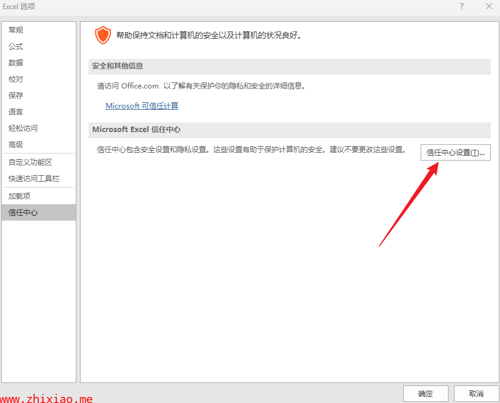The height and width of the screenshot is (403, 500).
Task: Open 自定义功能区 settings
Action: coord(39,162)
